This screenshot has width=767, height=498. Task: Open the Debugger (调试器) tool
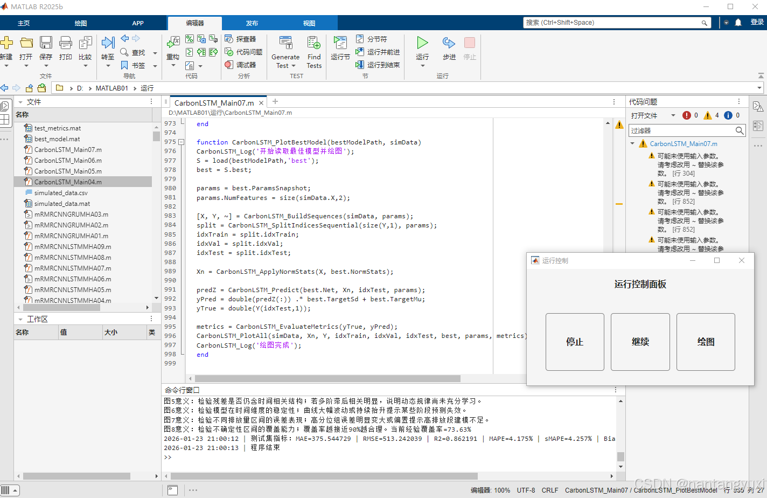240,65
